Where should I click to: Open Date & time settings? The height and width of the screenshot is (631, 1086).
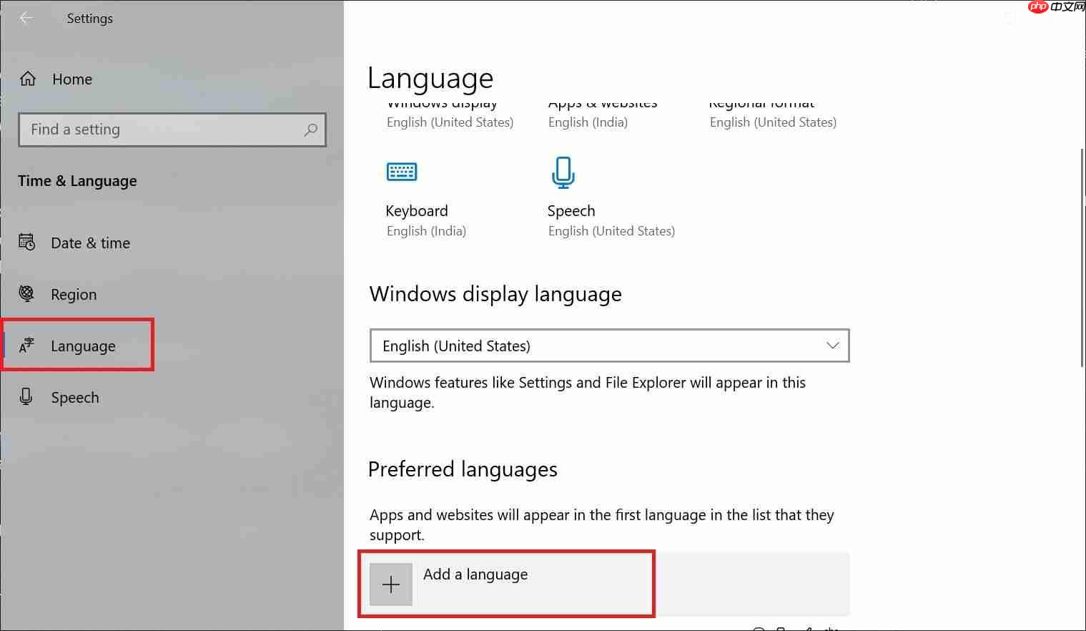(x=90, y=243)
